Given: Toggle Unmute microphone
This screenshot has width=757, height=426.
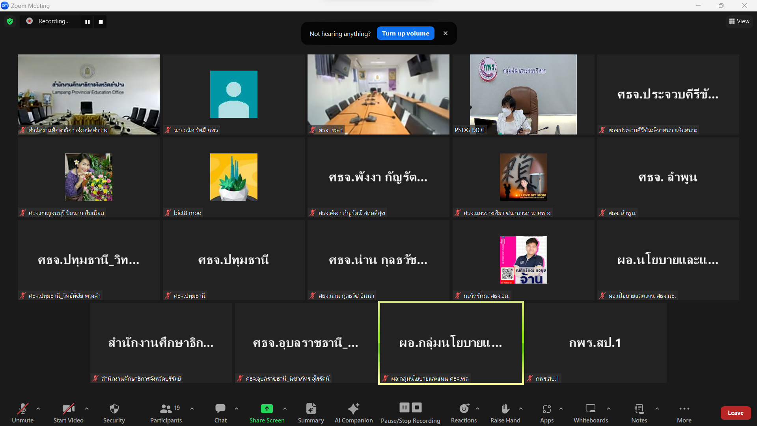Looking at the screenshot, I should pyautogui.click(x=23, y=409).
